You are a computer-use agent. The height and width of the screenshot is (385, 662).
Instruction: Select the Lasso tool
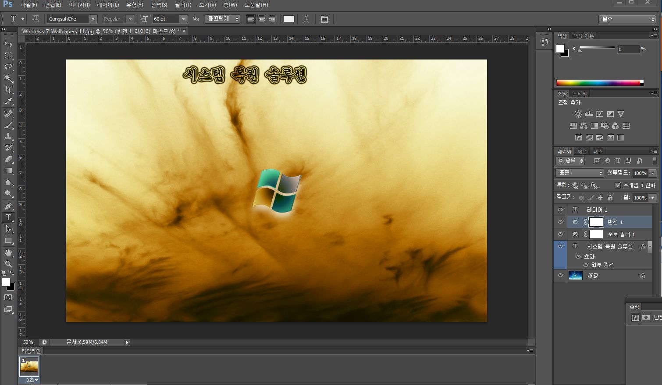[8, 67]
